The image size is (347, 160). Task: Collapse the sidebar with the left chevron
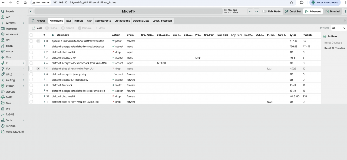coord(31,12)
